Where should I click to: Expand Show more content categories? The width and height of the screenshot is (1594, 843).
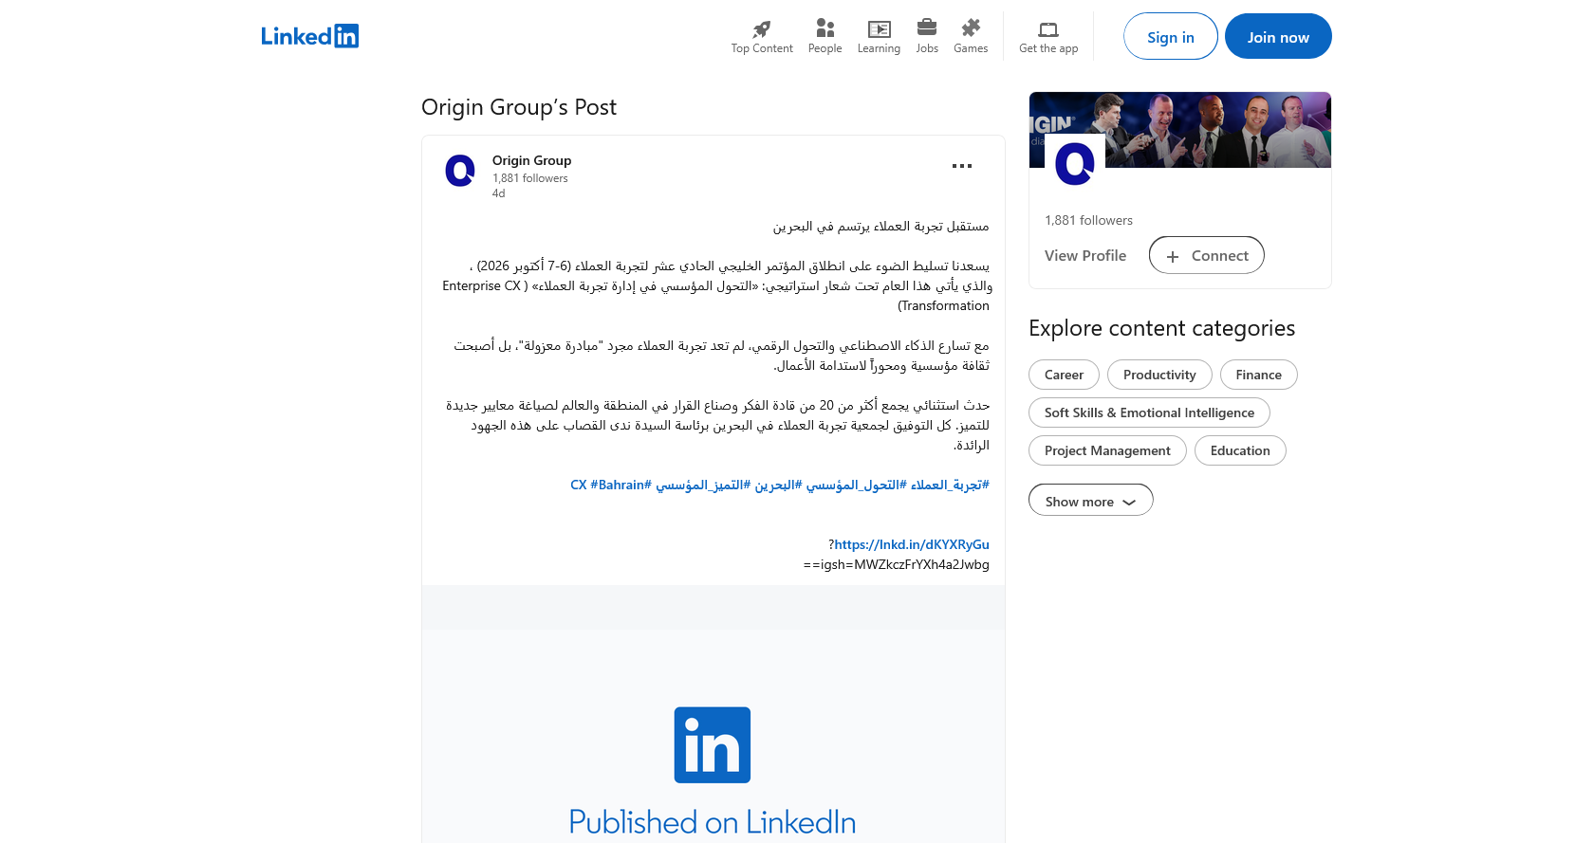point(1091,500)
